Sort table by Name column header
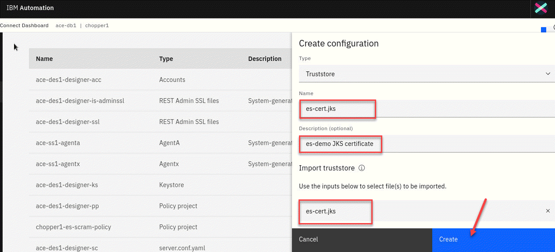This screenshot has height=252, width=555. coord(44,59)
